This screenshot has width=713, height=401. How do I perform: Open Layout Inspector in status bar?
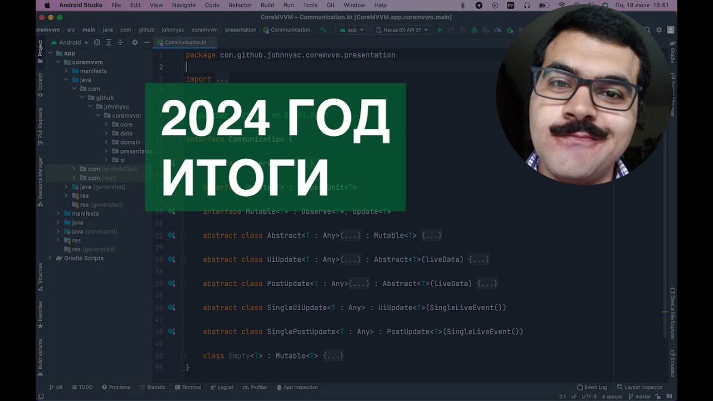(640, 388)
